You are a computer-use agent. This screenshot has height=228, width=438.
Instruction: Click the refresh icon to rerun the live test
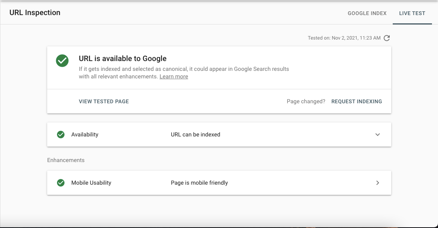387,38
